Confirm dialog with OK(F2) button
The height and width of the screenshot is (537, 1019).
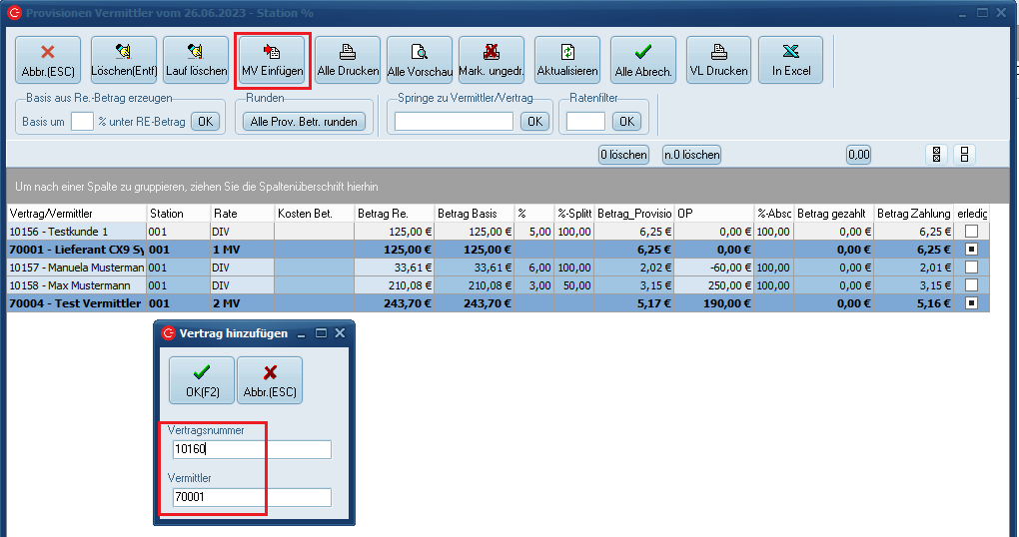coord(202,379)
